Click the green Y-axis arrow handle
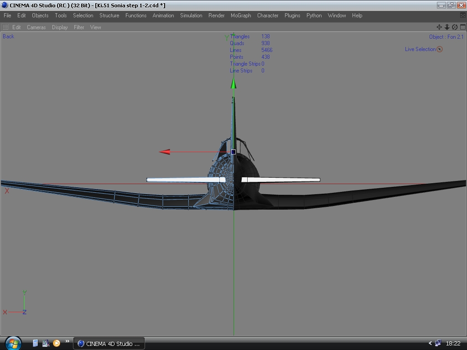This screenshot has height=350, width=467. point(233,83)
